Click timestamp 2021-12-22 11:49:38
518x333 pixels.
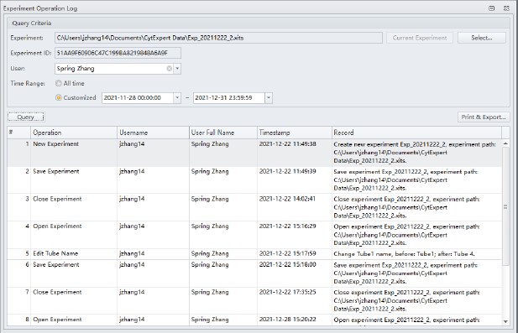point(287,144)
